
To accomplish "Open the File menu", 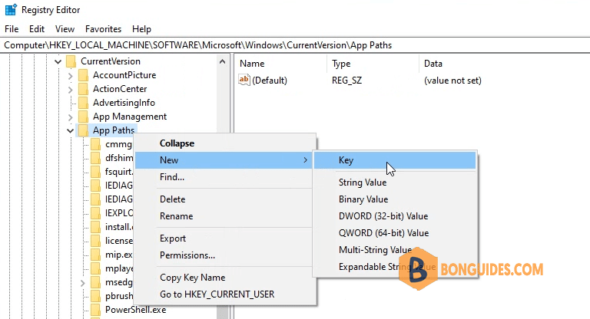I will click(x=12, y=29).
